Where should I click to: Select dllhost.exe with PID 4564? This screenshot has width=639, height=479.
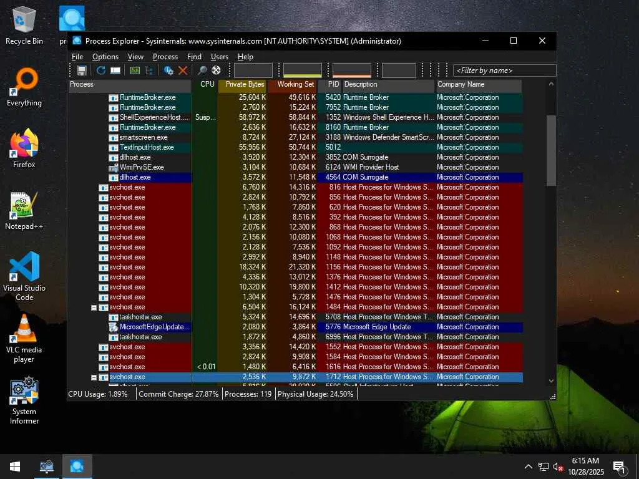click(x=295, y=177)
